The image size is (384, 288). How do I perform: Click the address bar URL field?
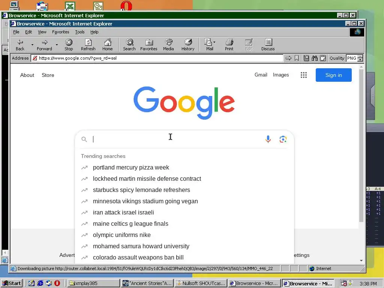pos(157,58)
